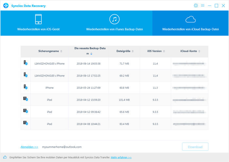Click file size 69.2 MB
229x162 pixels.
(x=124, y=76)
